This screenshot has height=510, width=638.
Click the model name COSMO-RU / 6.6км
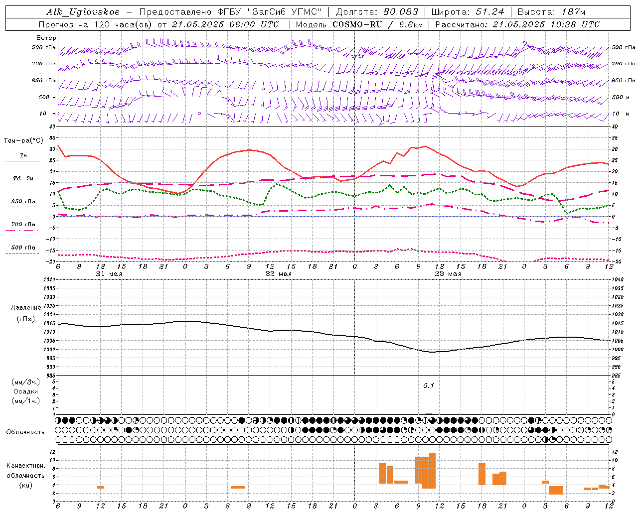click(378, 24)
